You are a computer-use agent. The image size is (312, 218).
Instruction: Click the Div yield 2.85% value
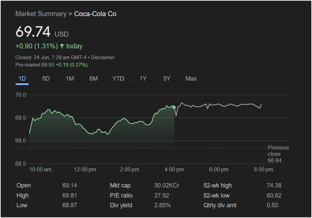(x=163, y=205)
